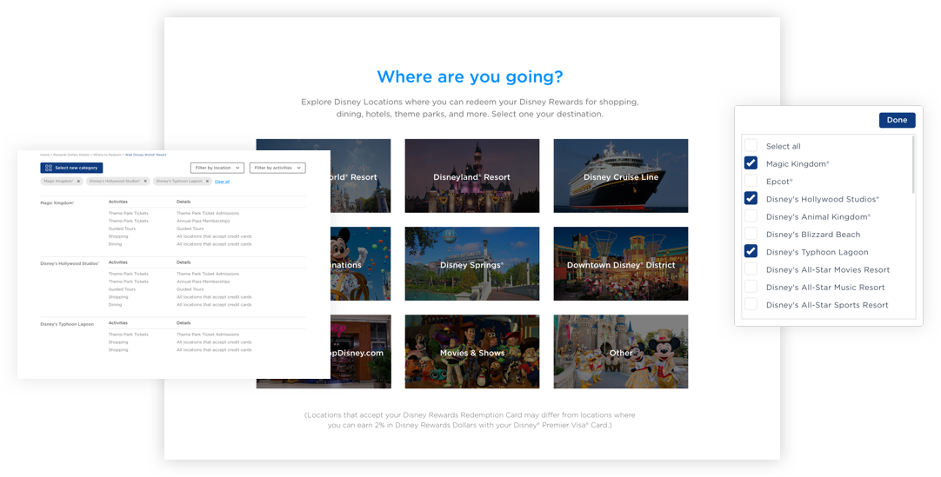Image resolution: width=941 pixels, height=477 pixels.
Task: Open Where to Redeem breadcrumb link
Action: pos(107,155)
